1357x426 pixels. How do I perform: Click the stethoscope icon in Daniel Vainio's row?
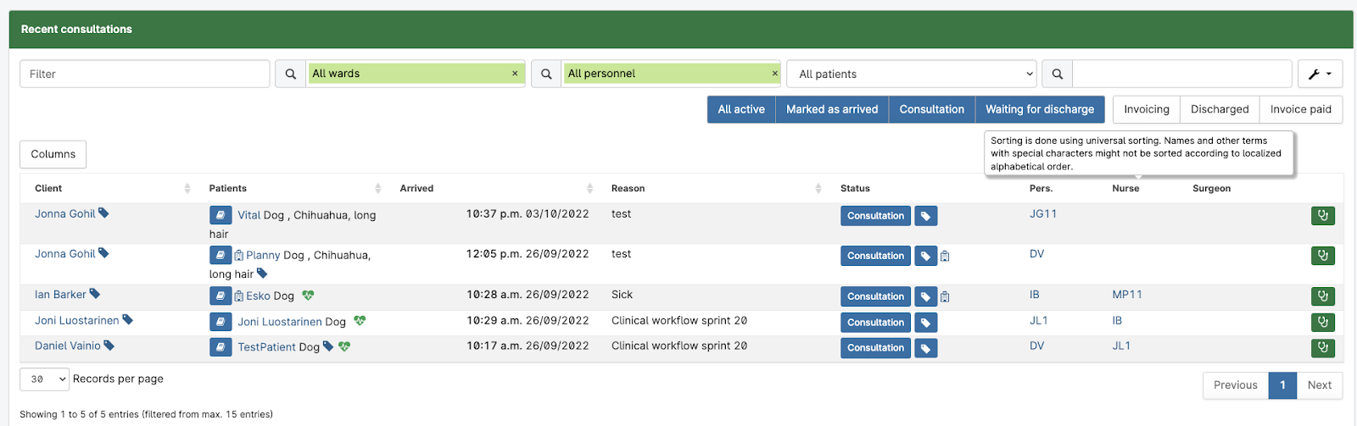click(1322, 348)
